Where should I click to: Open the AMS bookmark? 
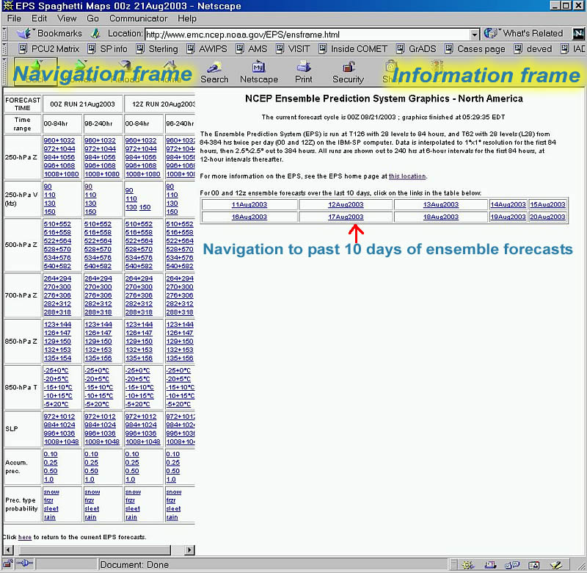pyautogui.click(x=252, y=49)
